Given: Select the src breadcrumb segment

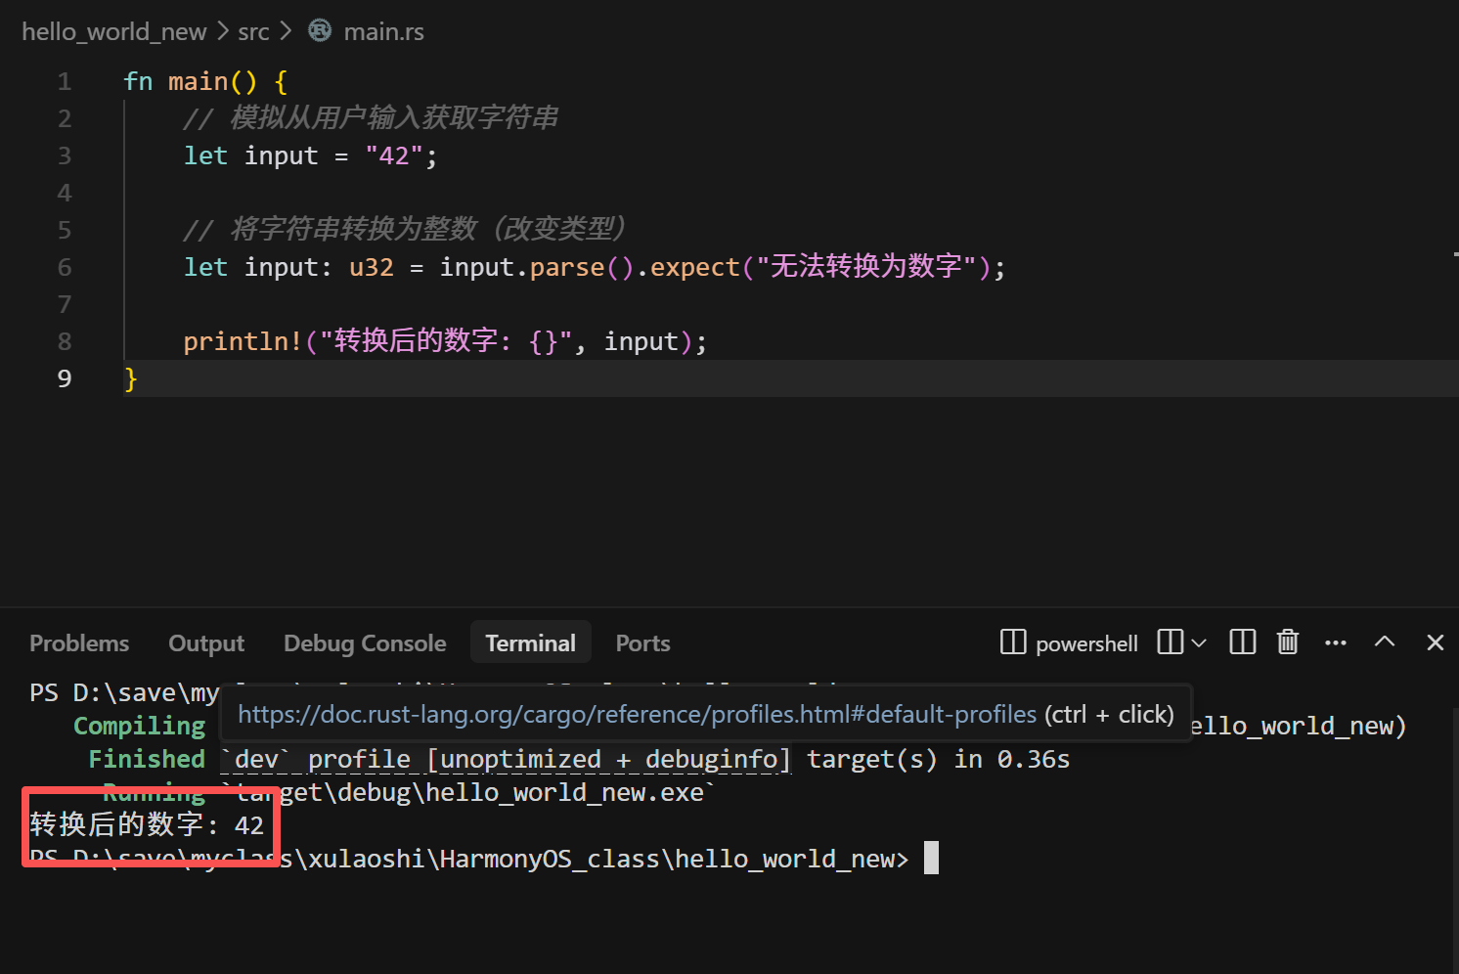Looking at the screenshot, I should pos(253,31).
